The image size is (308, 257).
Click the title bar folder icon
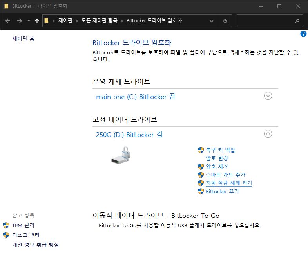click(x=6, y=6)
